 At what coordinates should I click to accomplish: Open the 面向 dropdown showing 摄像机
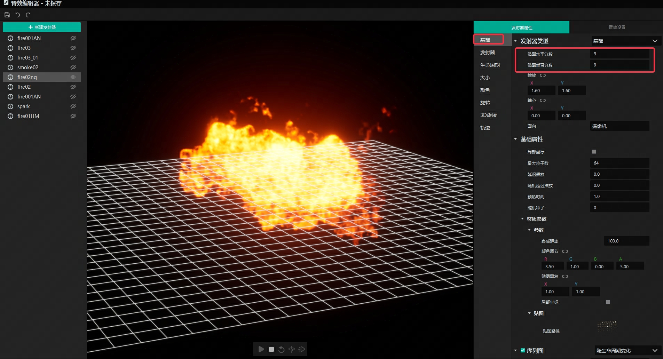(620, 126)
